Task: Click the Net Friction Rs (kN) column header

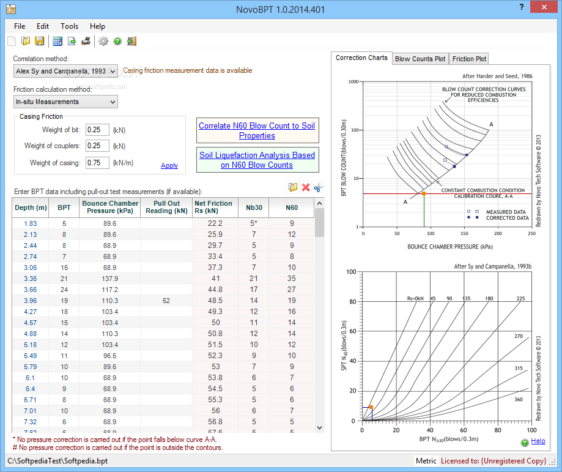Action: (215, 208)
